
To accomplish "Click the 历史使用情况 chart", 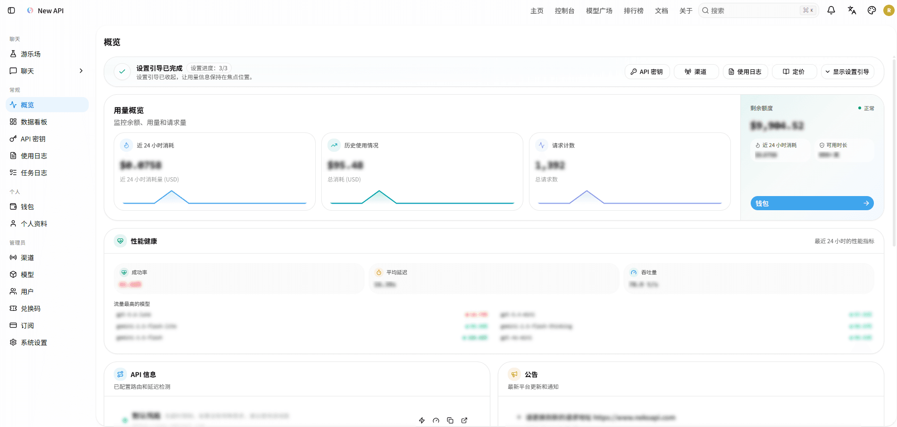I will (422, 197).
